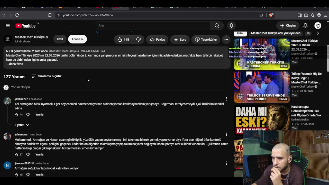Open the @roka0707 username link
This screenshot has height=185, width=329.
21,99
